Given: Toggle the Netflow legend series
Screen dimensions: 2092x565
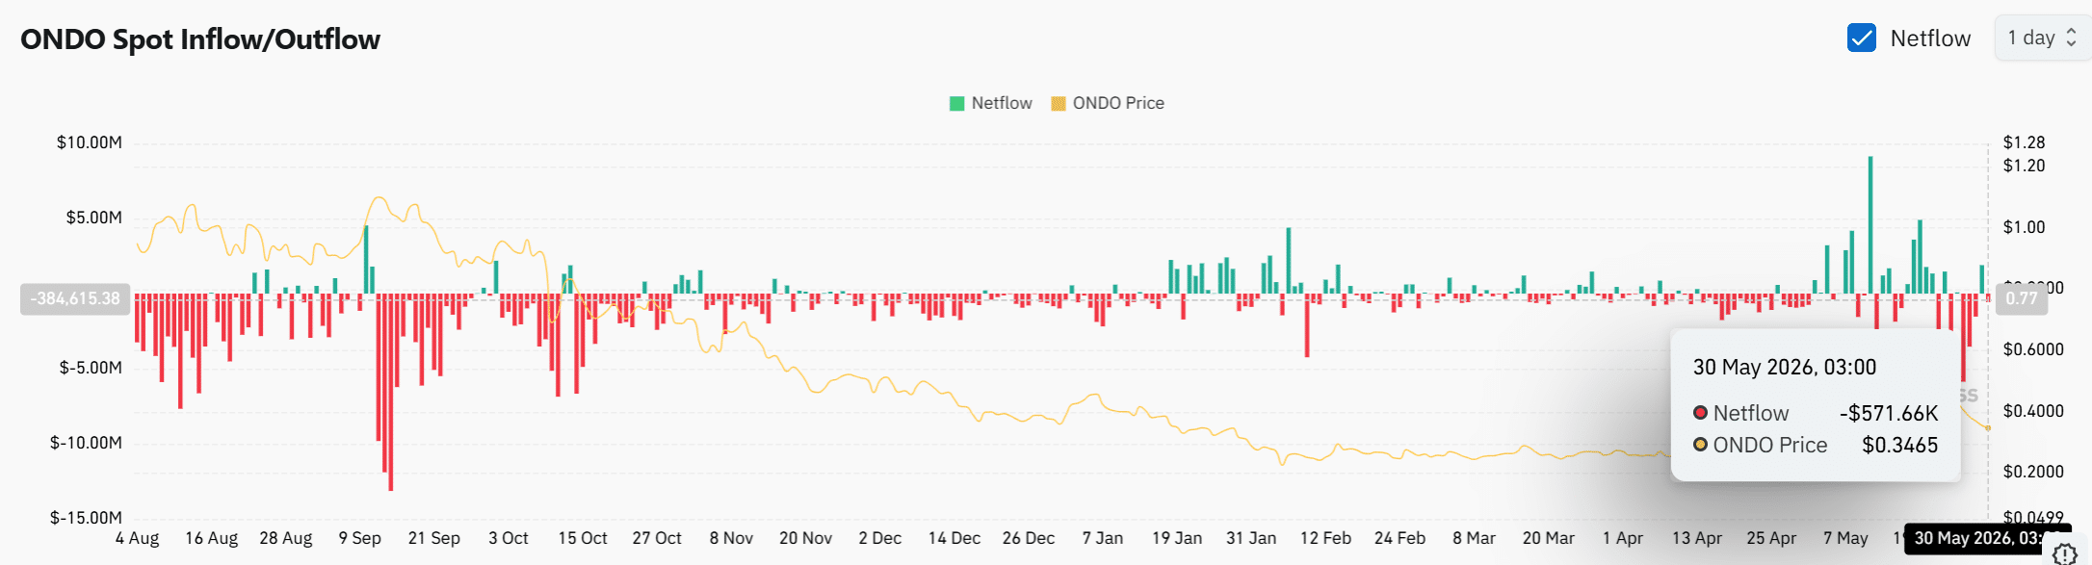Looking at the screenshot, I should [990, 103].
